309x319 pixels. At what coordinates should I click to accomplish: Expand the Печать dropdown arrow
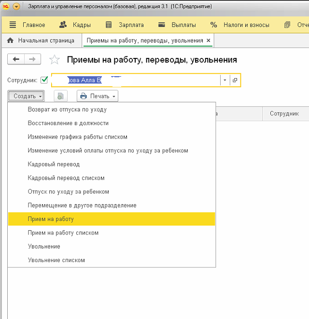[x=114, y=96]
